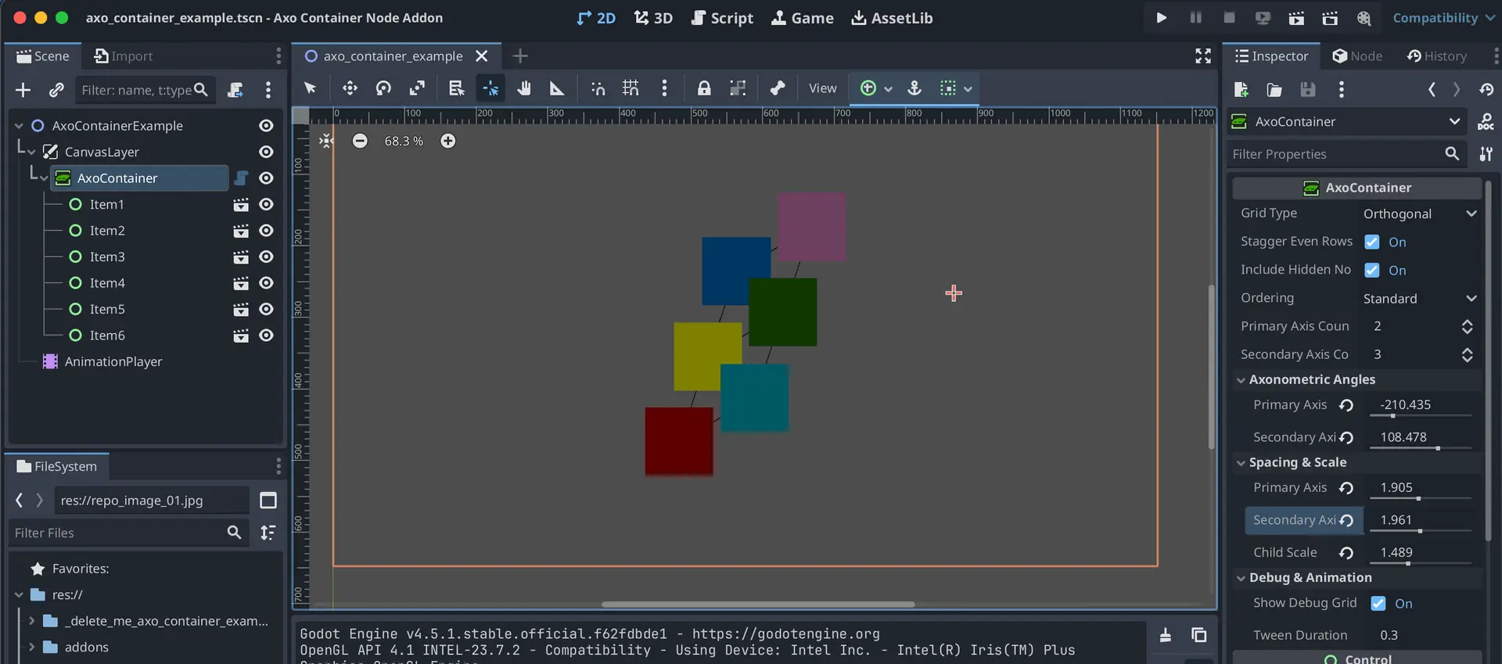This screenshot has width=1502, height=664.
Task: Select the Ruler measuring tool
Action: coord(557,88)
